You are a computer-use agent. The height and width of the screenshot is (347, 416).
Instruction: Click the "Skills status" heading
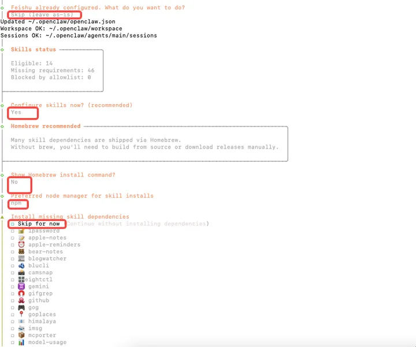pyautogui.click(x=34, y=49)
